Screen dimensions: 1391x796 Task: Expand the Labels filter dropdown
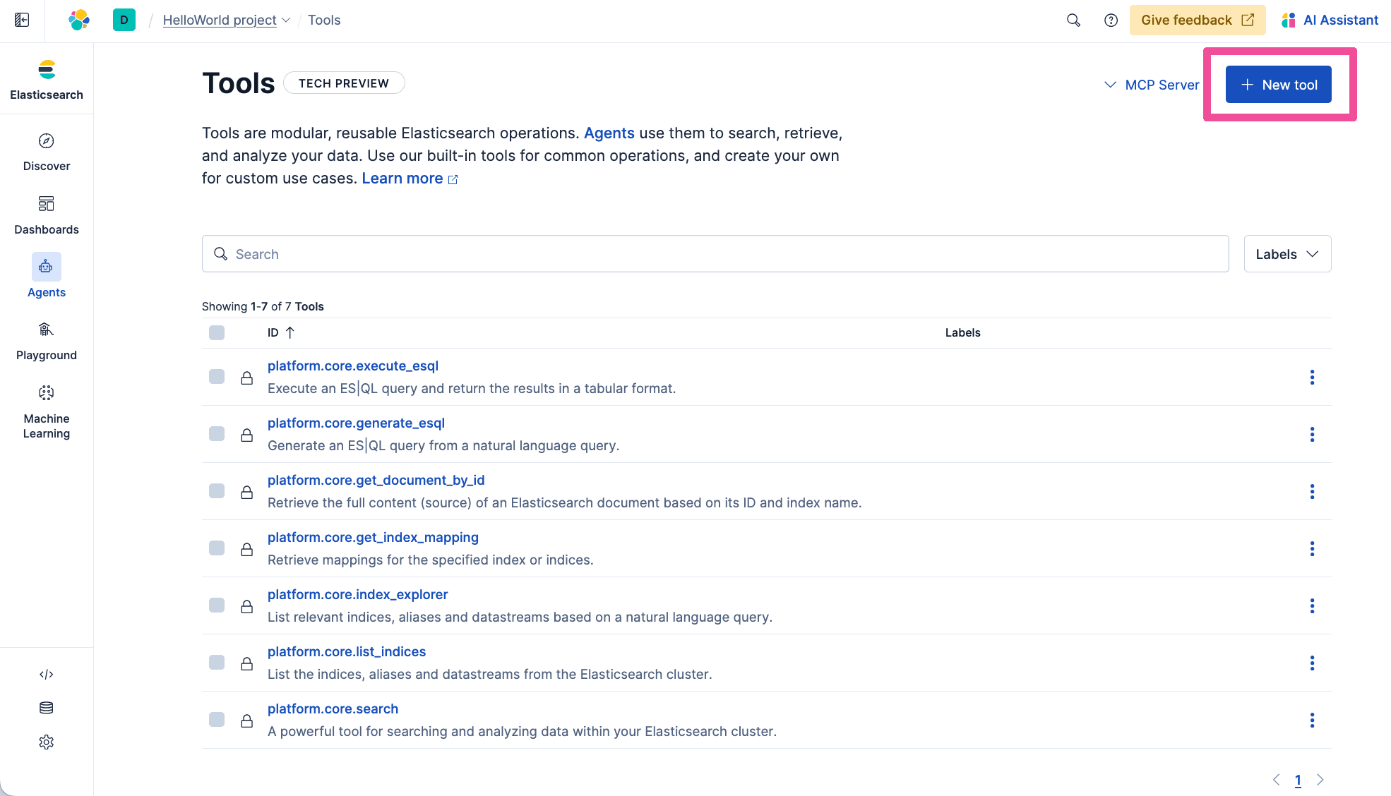(x=1286, y=253)
